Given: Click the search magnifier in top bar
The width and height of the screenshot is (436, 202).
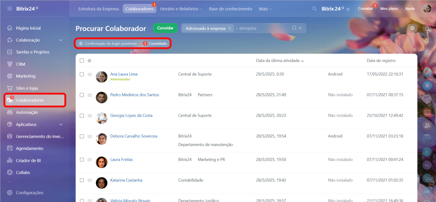Looking at the screenshot, I should [x=314, y=9].
